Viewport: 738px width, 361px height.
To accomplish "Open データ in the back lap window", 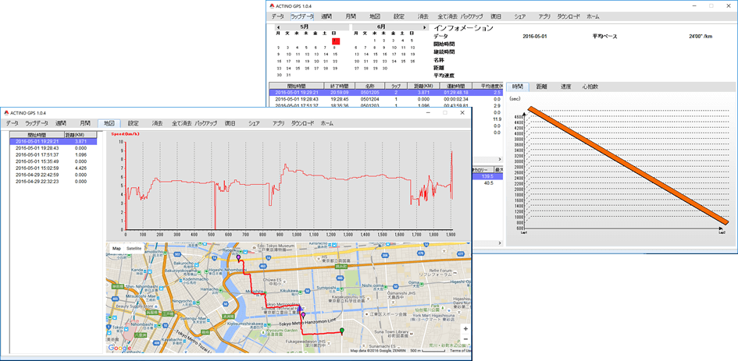I will 278,16.
